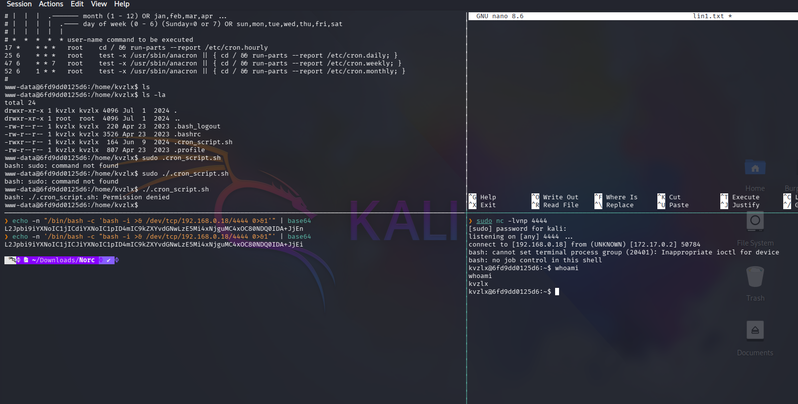
Task: Click the 'kvzlx' whoami output line
Action: (x=478, y=284)
